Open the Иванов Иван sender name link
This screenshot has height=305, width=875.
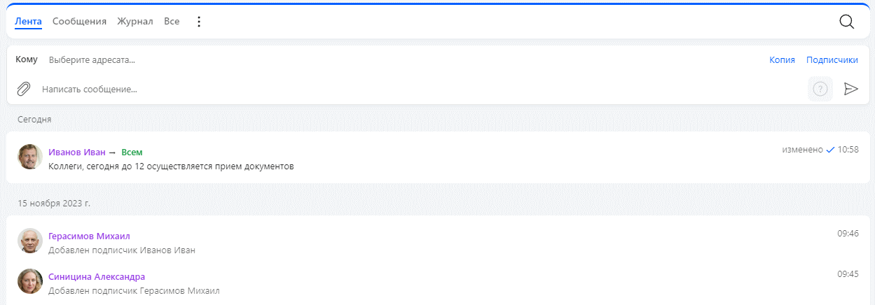pyautogui.click(x=77, y=152)
